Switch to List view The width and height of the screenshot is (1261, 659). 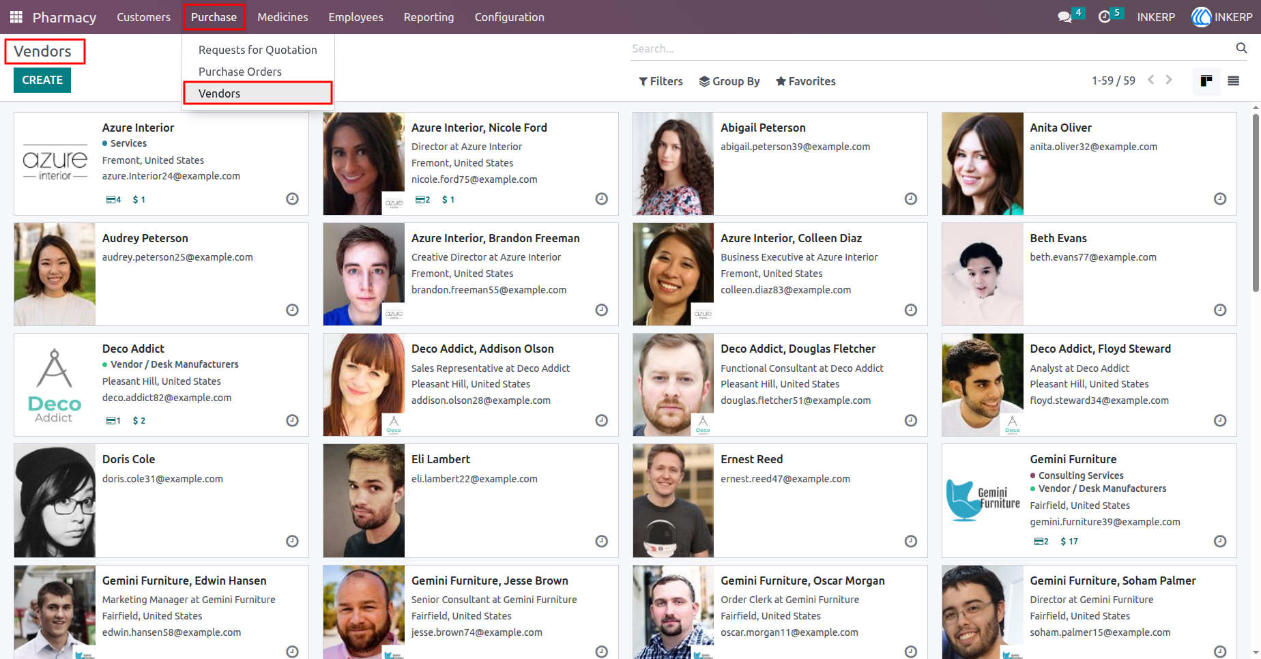point(1233,81)
